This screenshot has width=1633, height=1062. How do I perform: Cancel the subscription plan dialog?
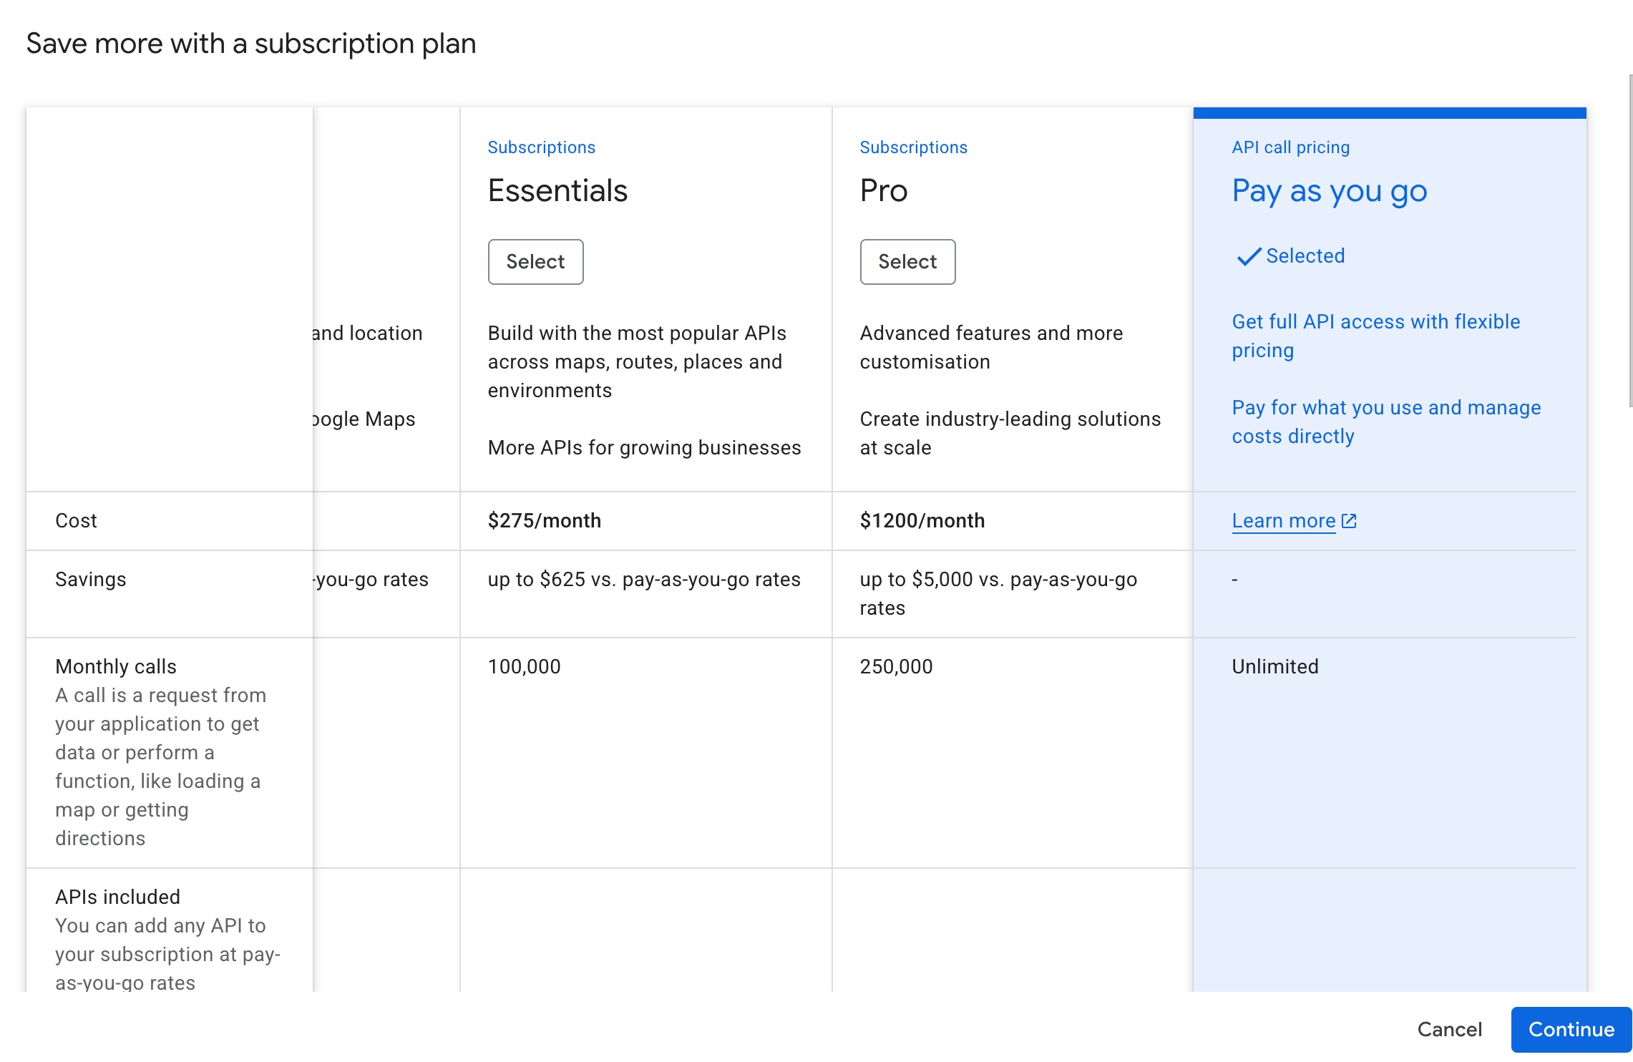(x=1449, y=1029)
